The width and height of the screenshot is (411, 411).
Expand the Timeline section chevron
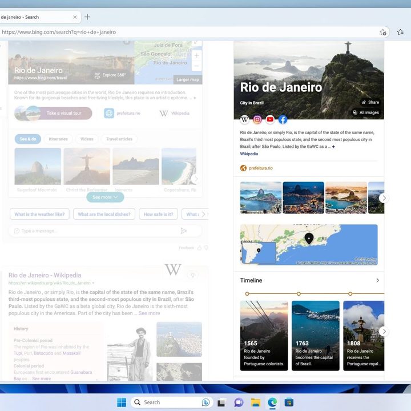[377, 280]
